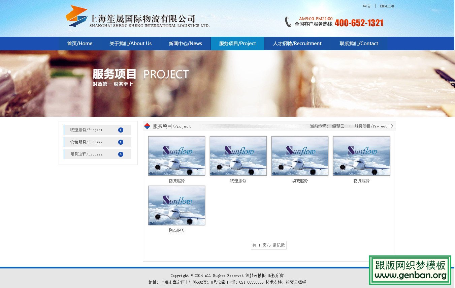Image resolution: width=455 pixels, height=288 pixels.
Task: Switch language to ENGLISH
Action: click(x=387, y=6)
